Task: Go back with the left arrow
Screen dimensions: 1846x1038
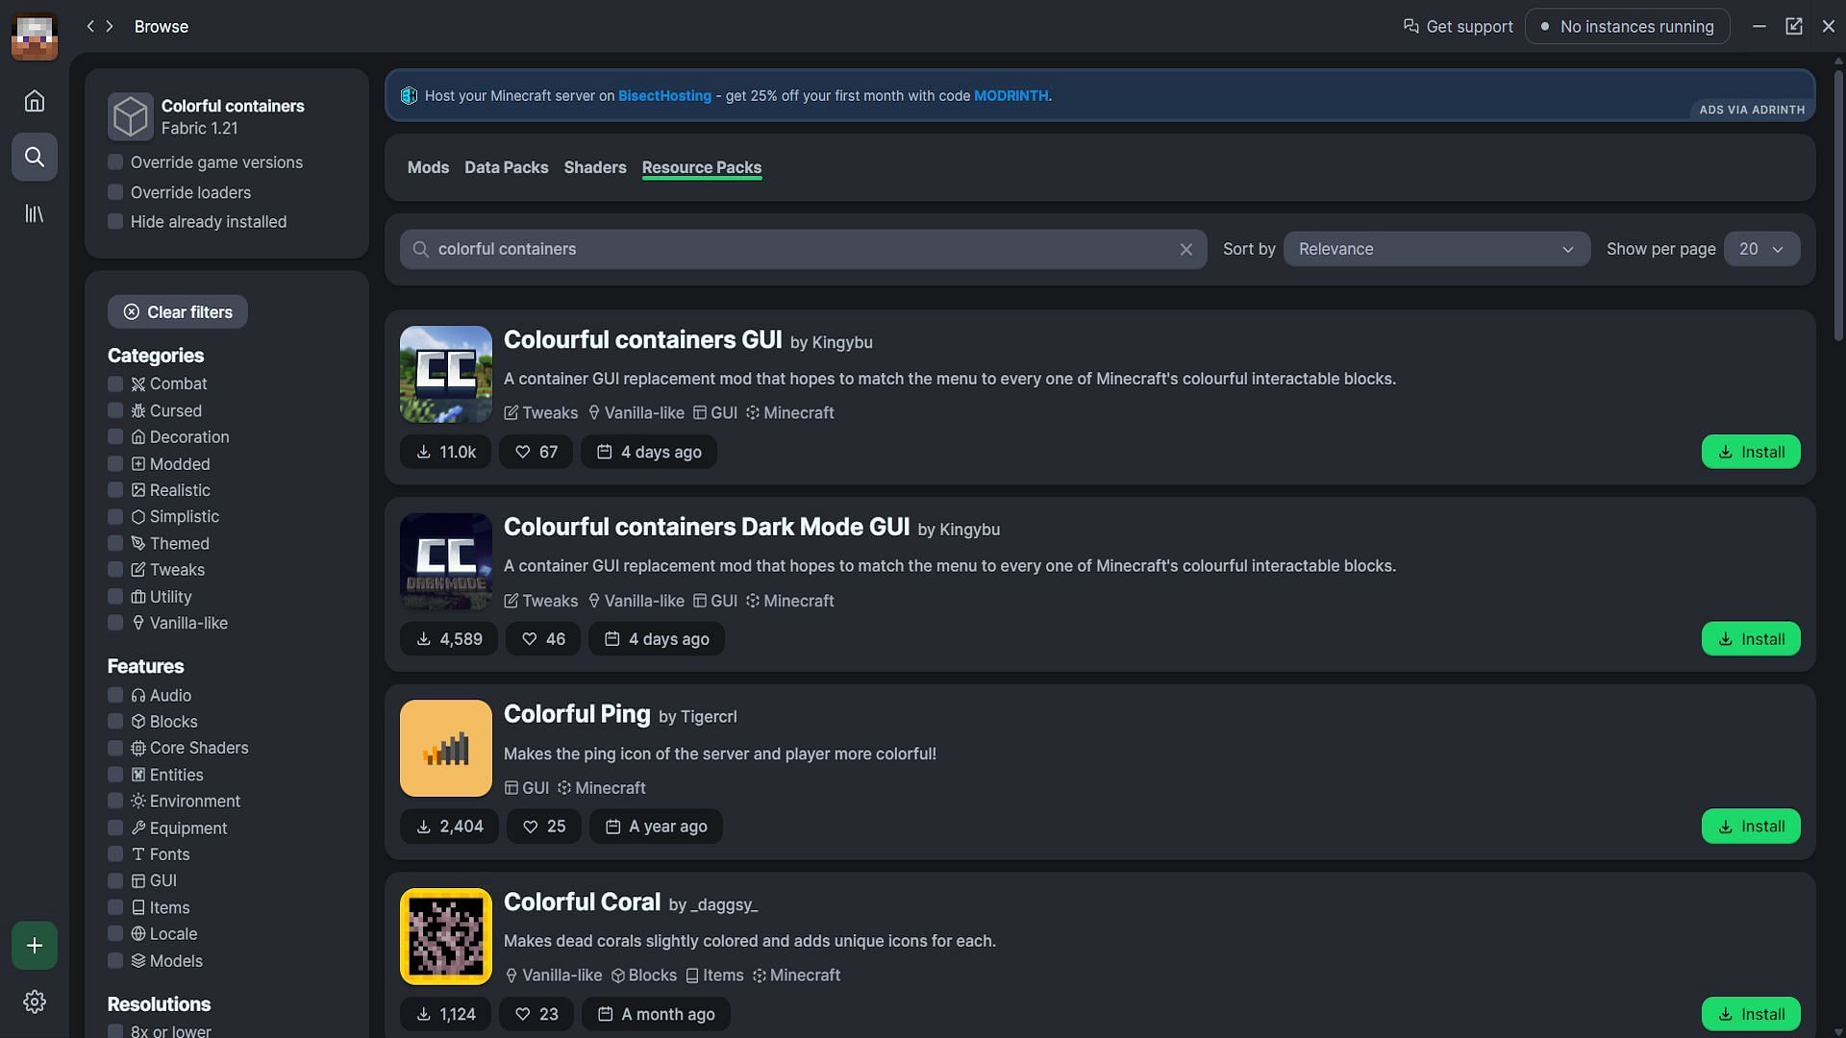Action: [x=90, y=26]
